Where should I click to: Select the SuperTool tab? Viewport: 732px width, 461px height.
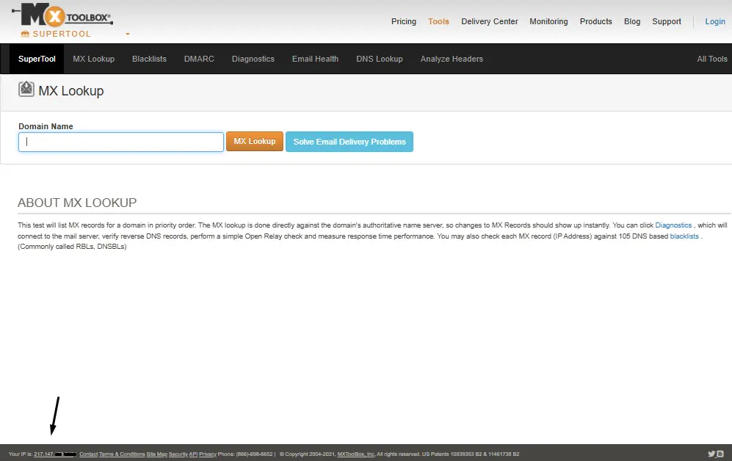37,59
